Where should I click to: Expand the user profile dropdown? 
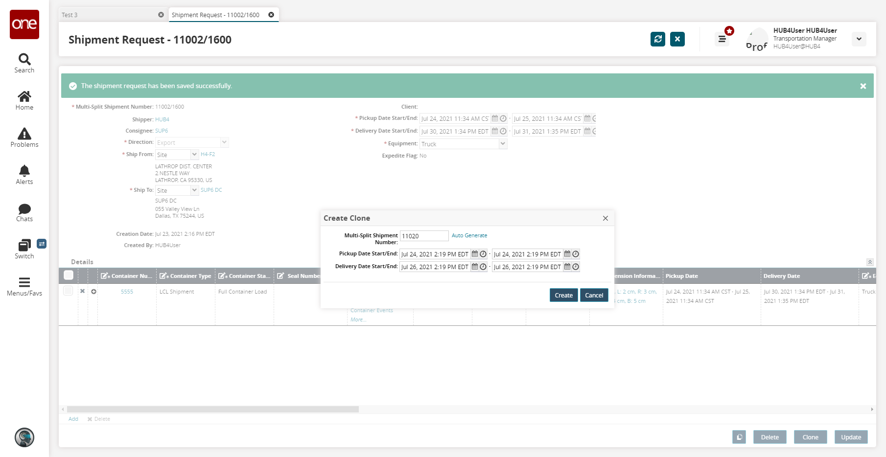(859, 39)
